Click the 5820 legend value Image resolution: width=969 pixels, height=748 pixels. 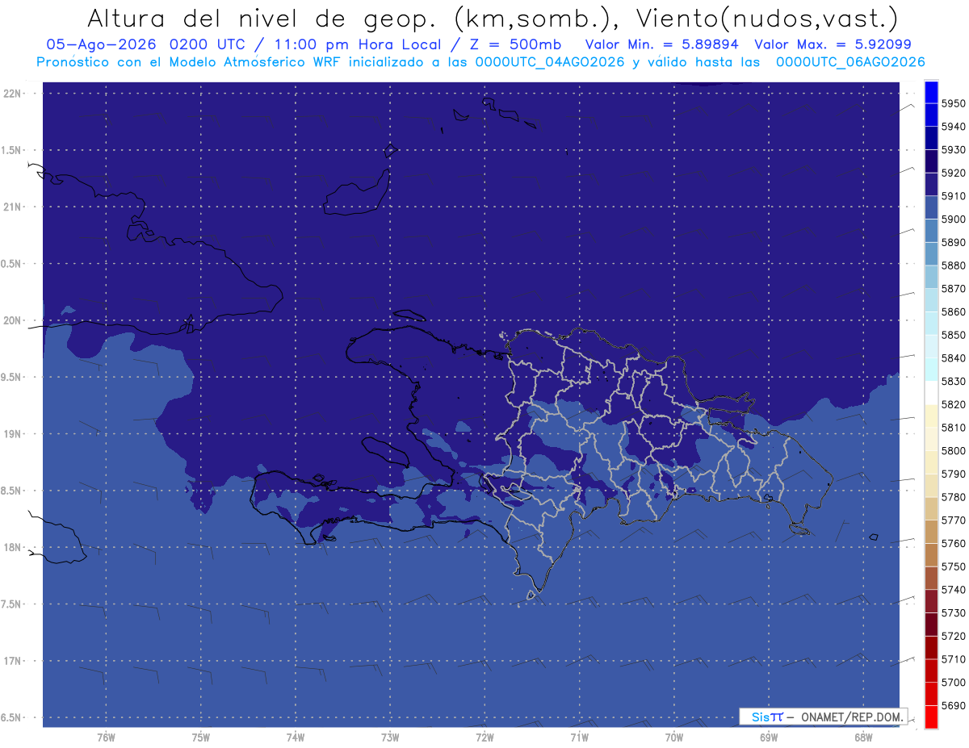(954, 404)
